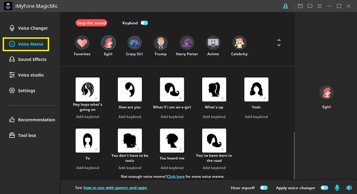
Task: Open the Voice Meme section
Action: pyautogui.click(x=26, y=44)
